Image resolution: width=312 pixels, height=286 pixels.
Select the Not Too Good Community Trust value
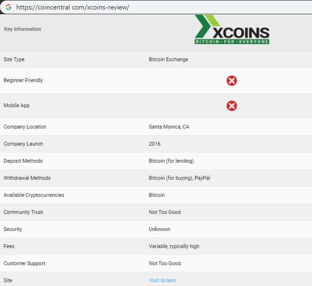165,212
